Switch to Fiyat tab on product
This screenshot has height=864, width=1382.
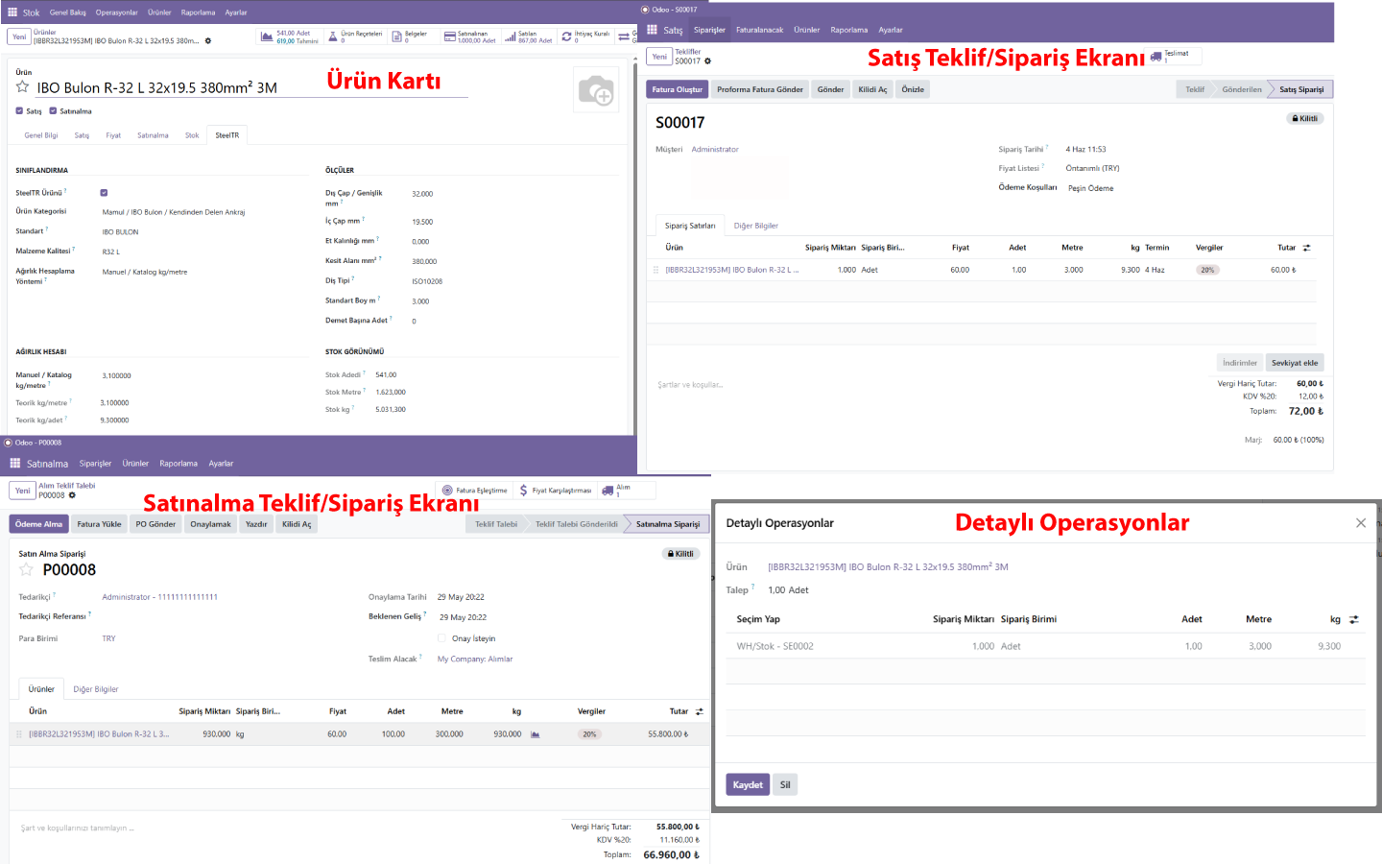point(113,135)
